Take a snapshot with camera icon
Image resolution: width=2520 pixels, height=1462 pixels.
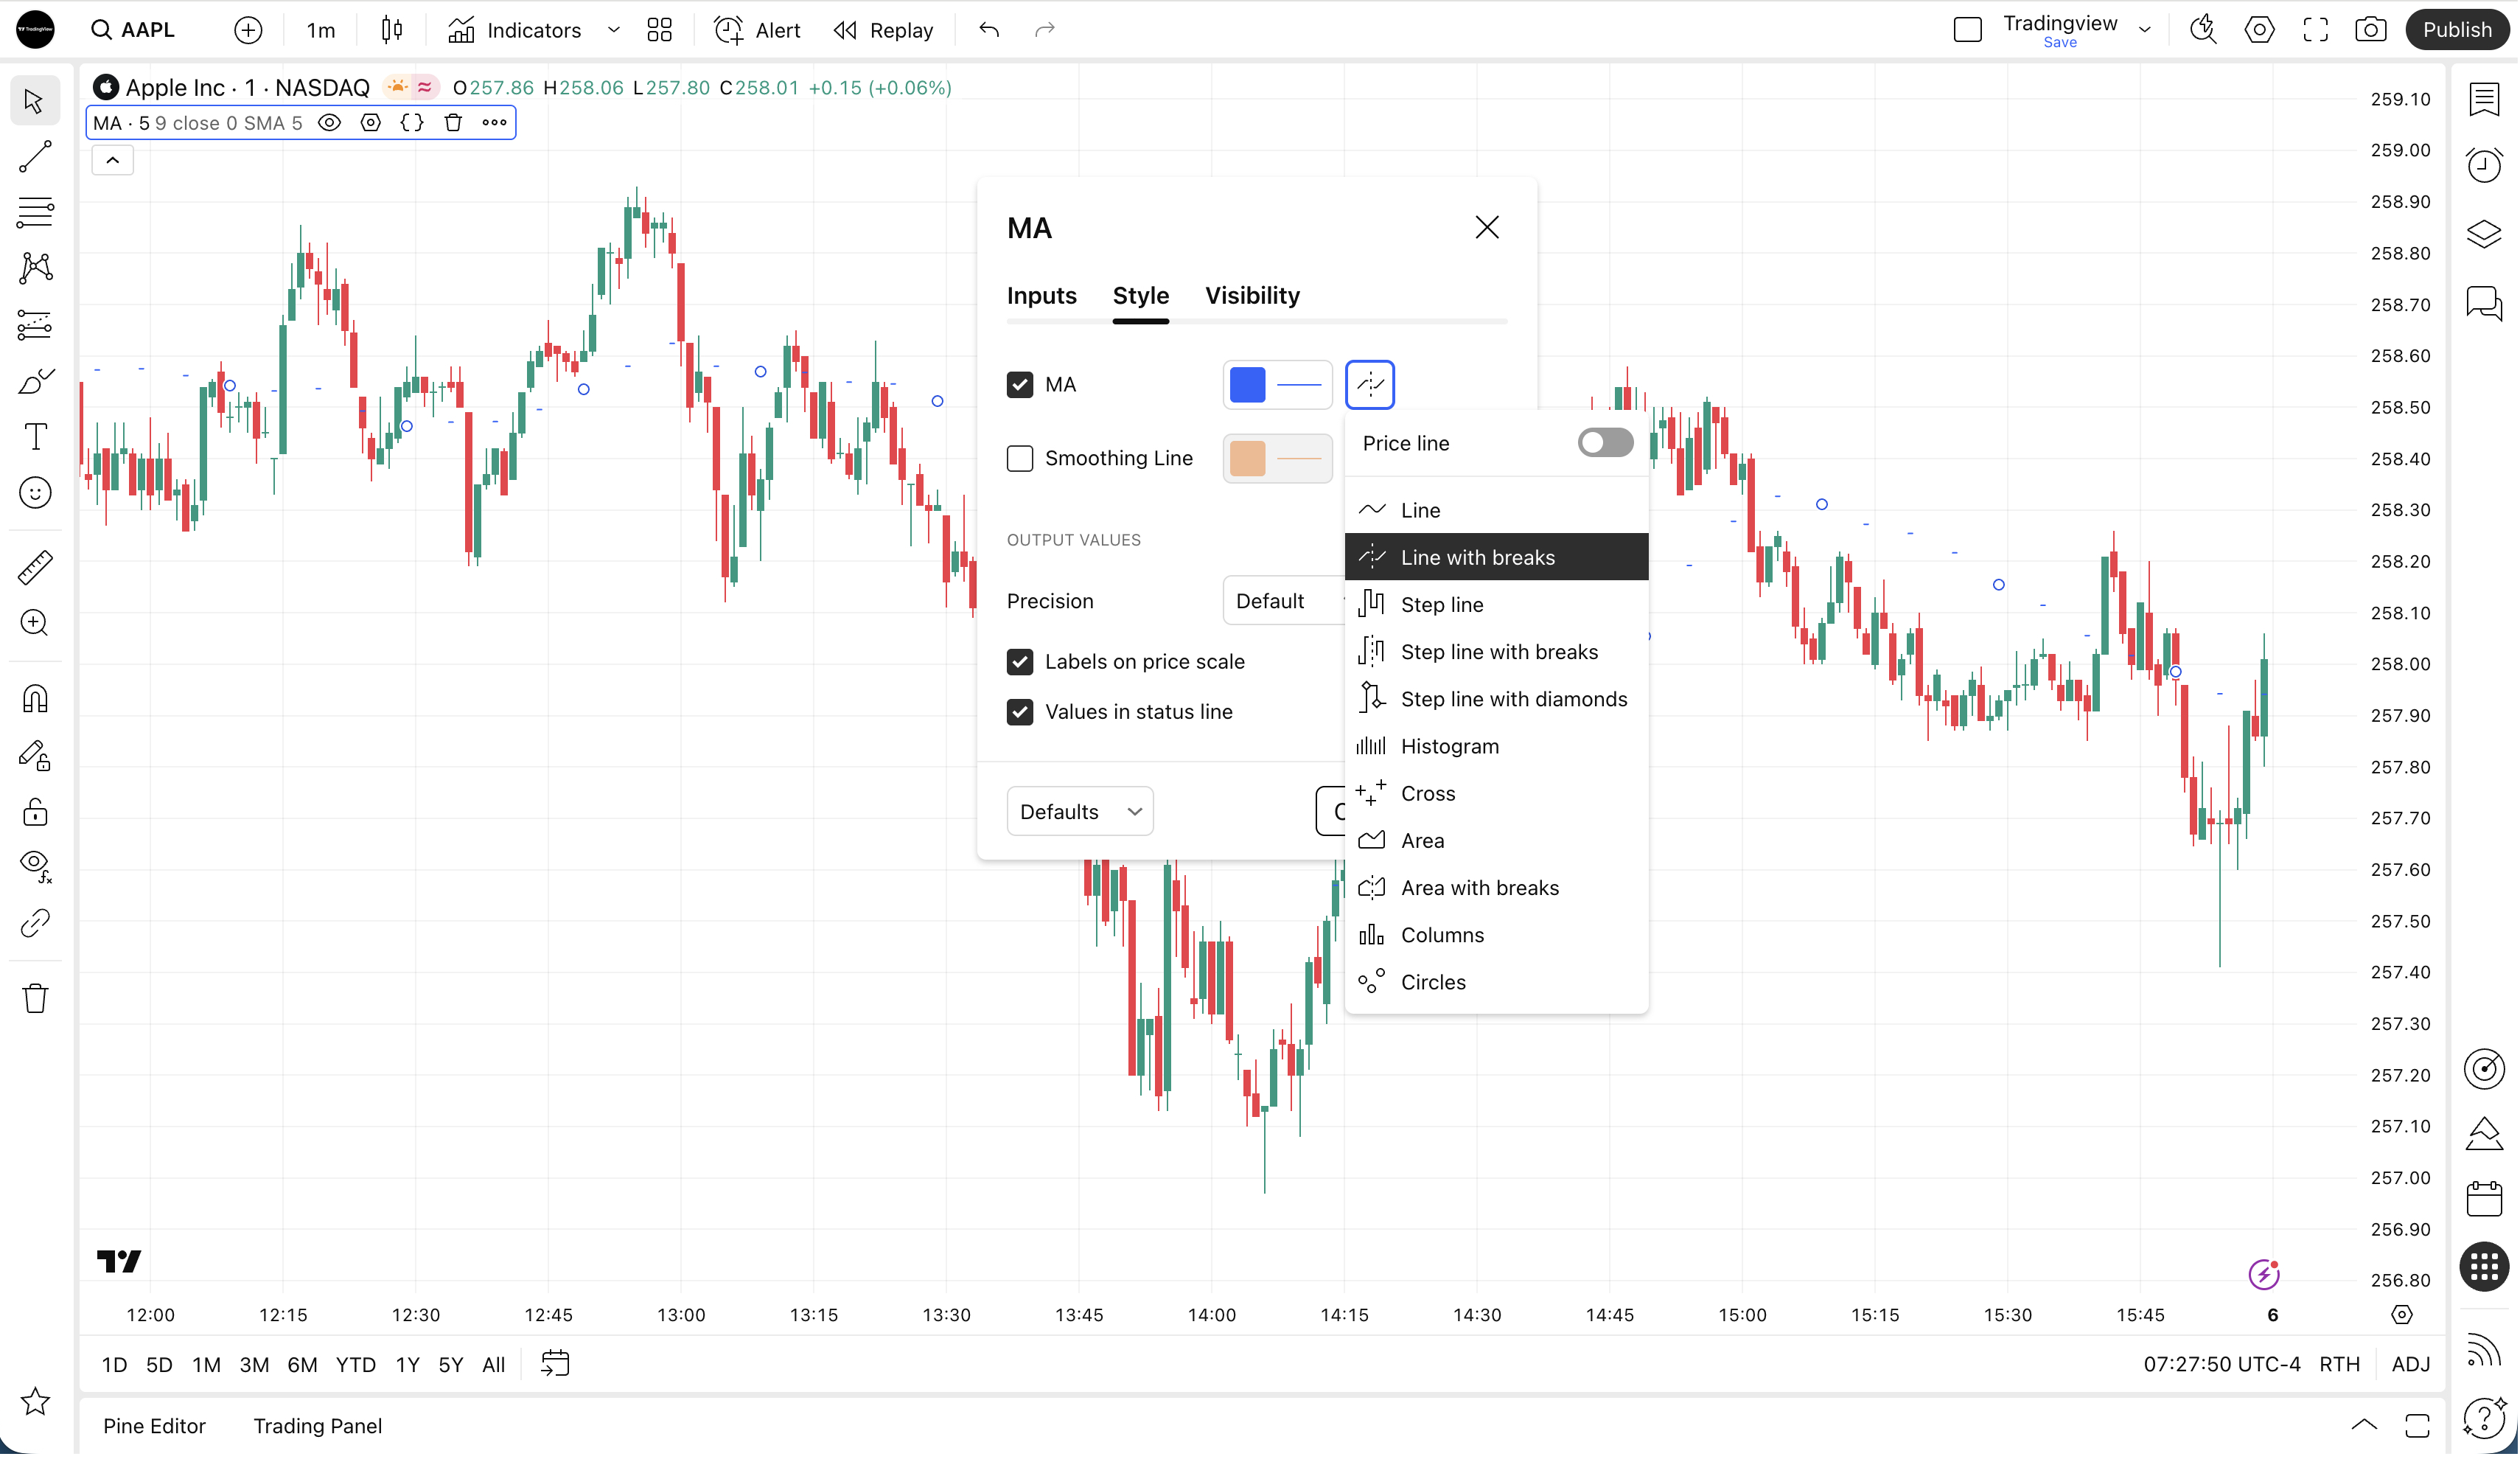[2370, 30]
